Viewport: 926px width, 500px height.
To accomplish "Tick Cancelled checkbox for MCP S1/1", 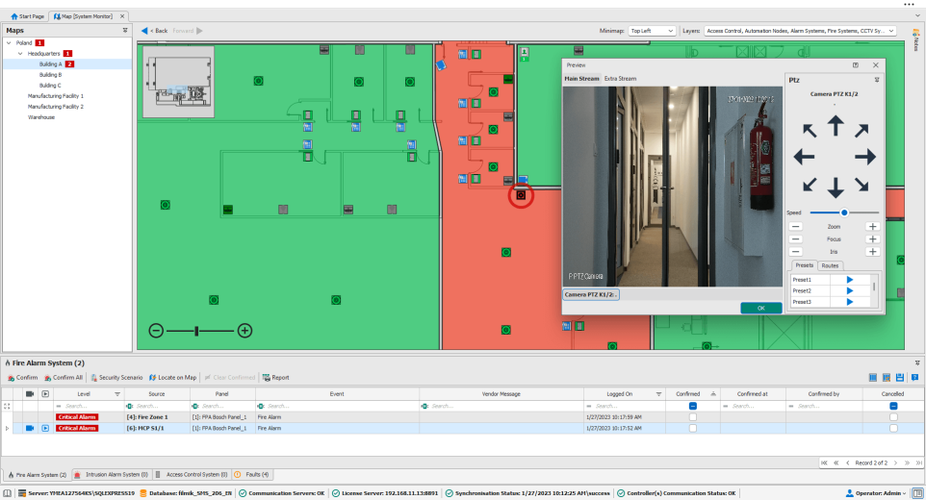I will (893, 428).
